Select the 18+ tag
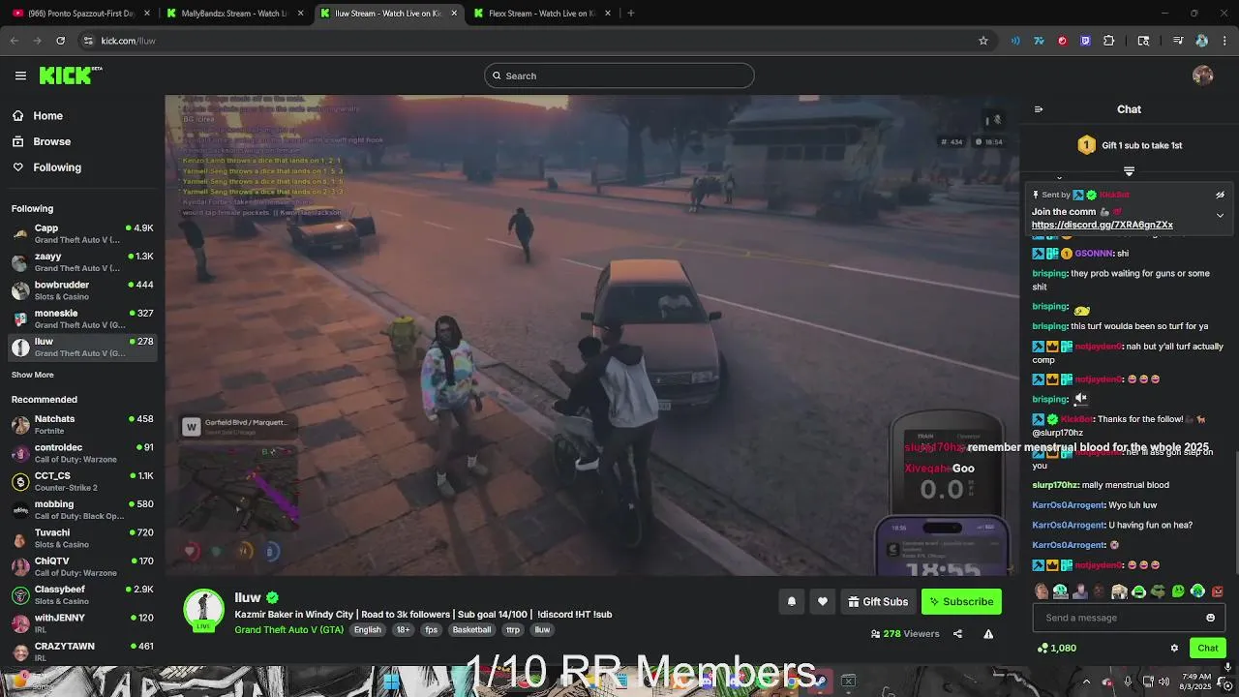Screen dimensions: 1239x697 tap(403, 629)
